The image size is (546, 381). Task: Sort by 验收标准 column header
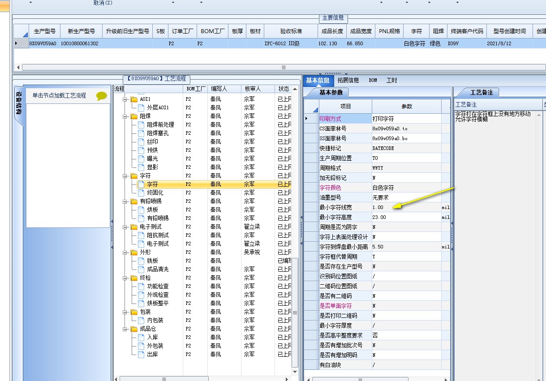pos(291,31)
